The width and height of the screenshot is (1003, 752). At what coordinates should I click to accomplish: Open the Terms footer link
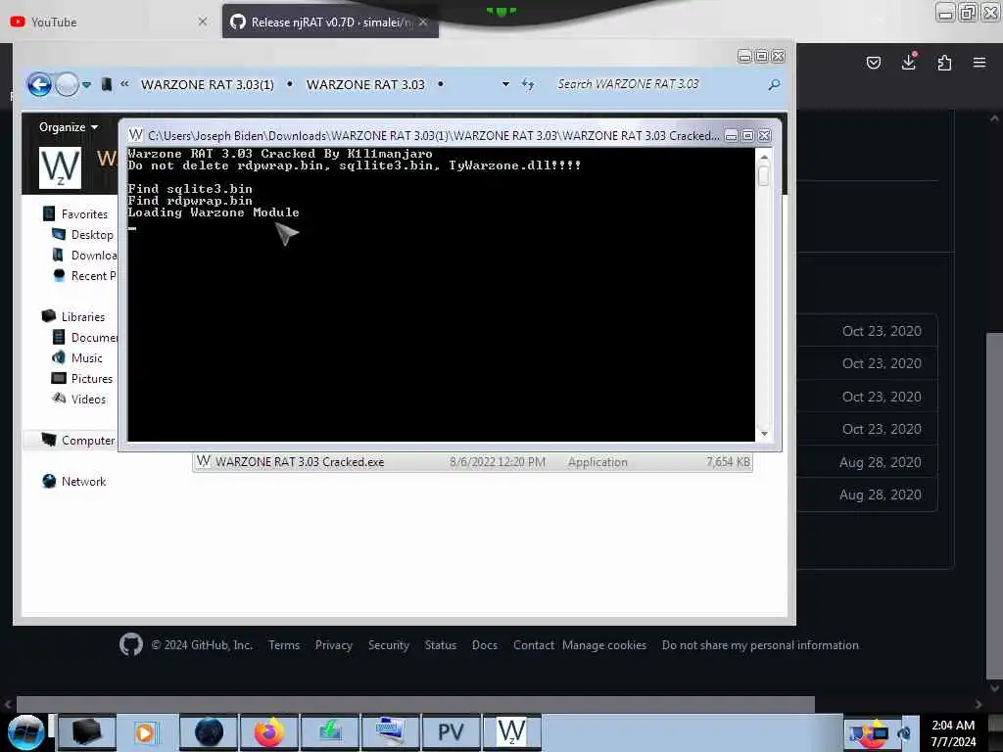(x=284, y=644)
